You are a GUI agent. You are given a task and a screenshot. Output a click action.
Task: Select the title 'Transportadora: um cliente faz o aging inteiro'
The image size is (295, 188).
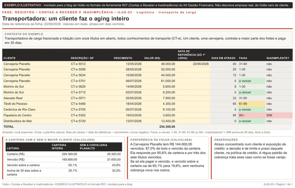tap(66, 18)
